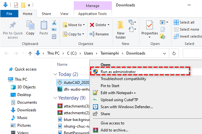Refresh the Downloads folder
202x134 pixels.
click(x=174, y=53)
